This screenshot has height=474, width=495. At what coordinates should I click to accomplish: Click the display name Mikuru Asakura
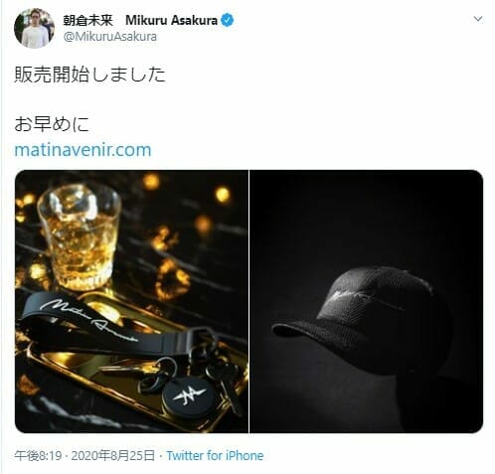(x=171, y=21)
